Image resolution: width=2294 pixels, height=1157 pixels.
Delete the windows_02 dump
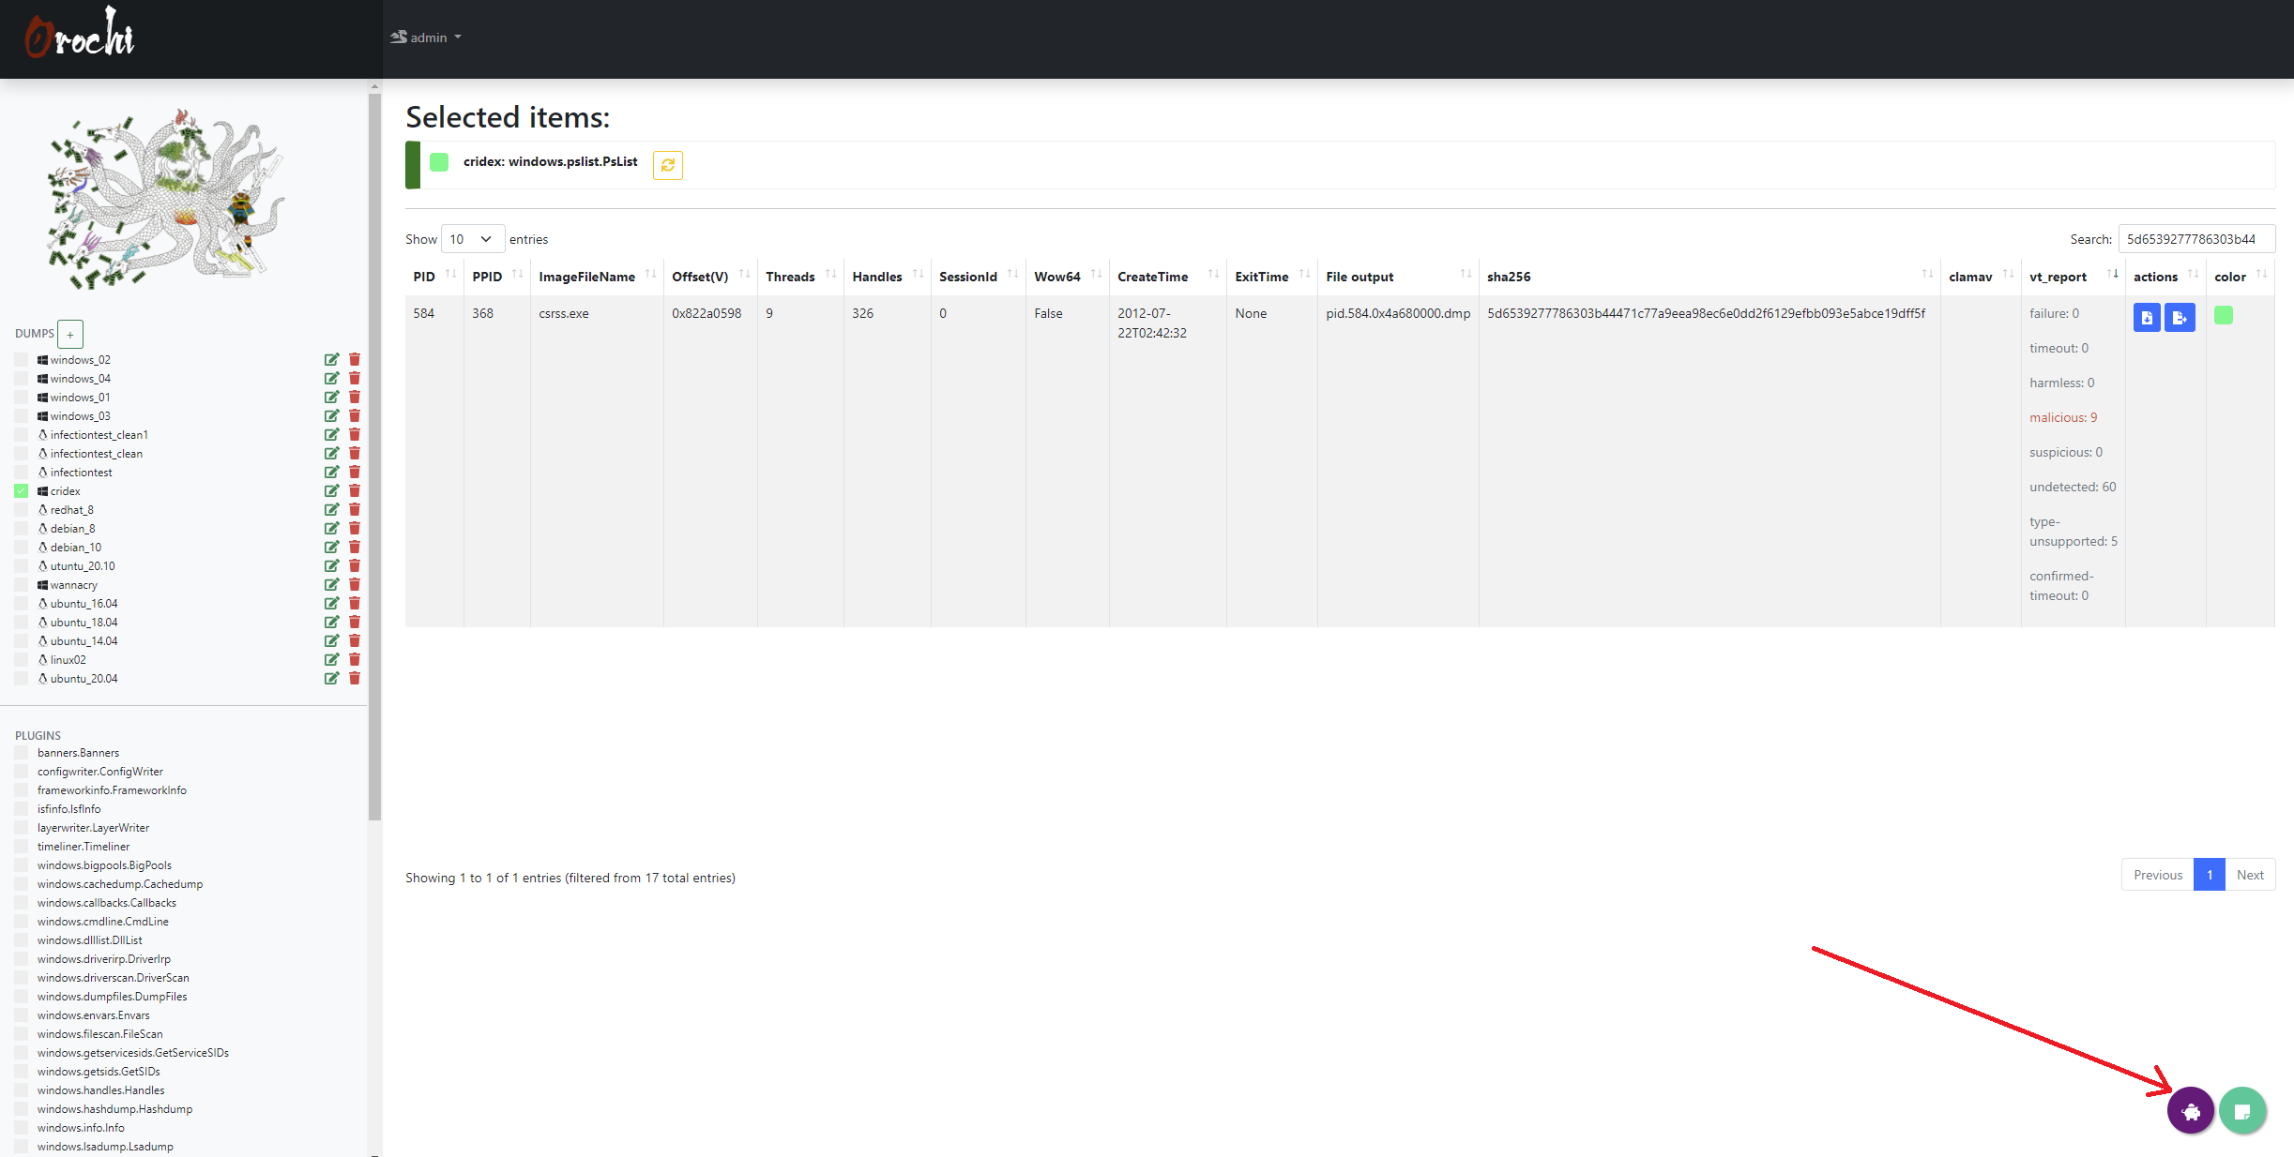355,360
